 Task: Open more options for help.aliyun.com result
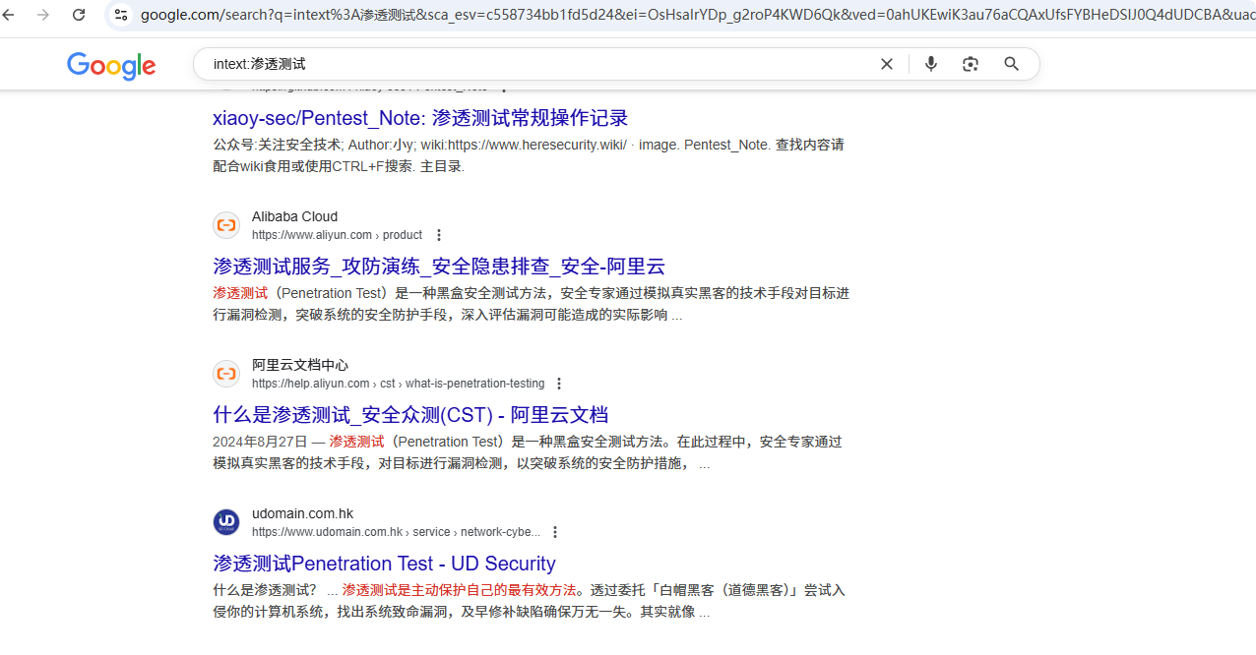tap(559, 384)
